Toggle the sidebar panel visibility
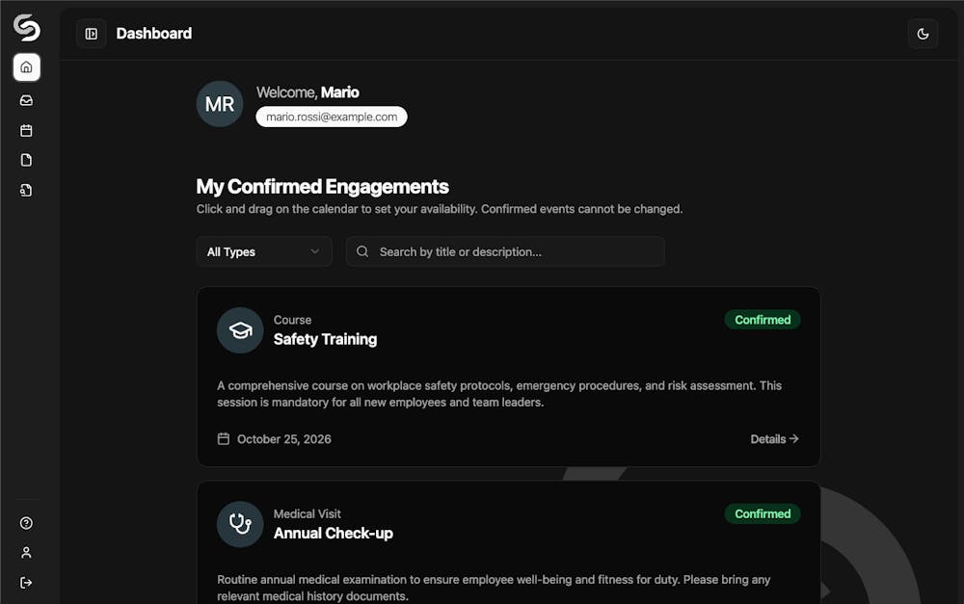Screen dimensions: 964x604 pos(91,33)
